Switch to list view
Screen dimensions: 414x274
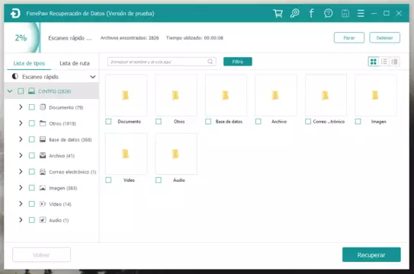384,62
